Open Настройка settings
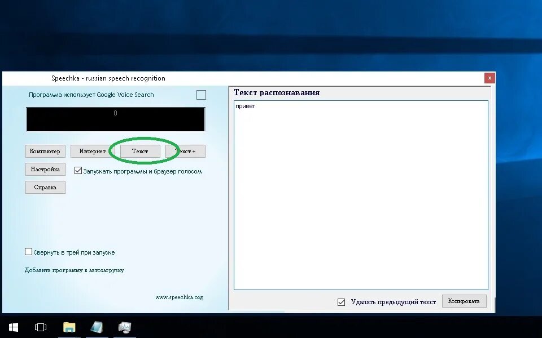The image size is (542, 338). [45, 170]
